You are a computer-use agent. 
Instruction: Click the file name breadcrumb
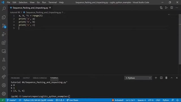[x=44, y=12]
